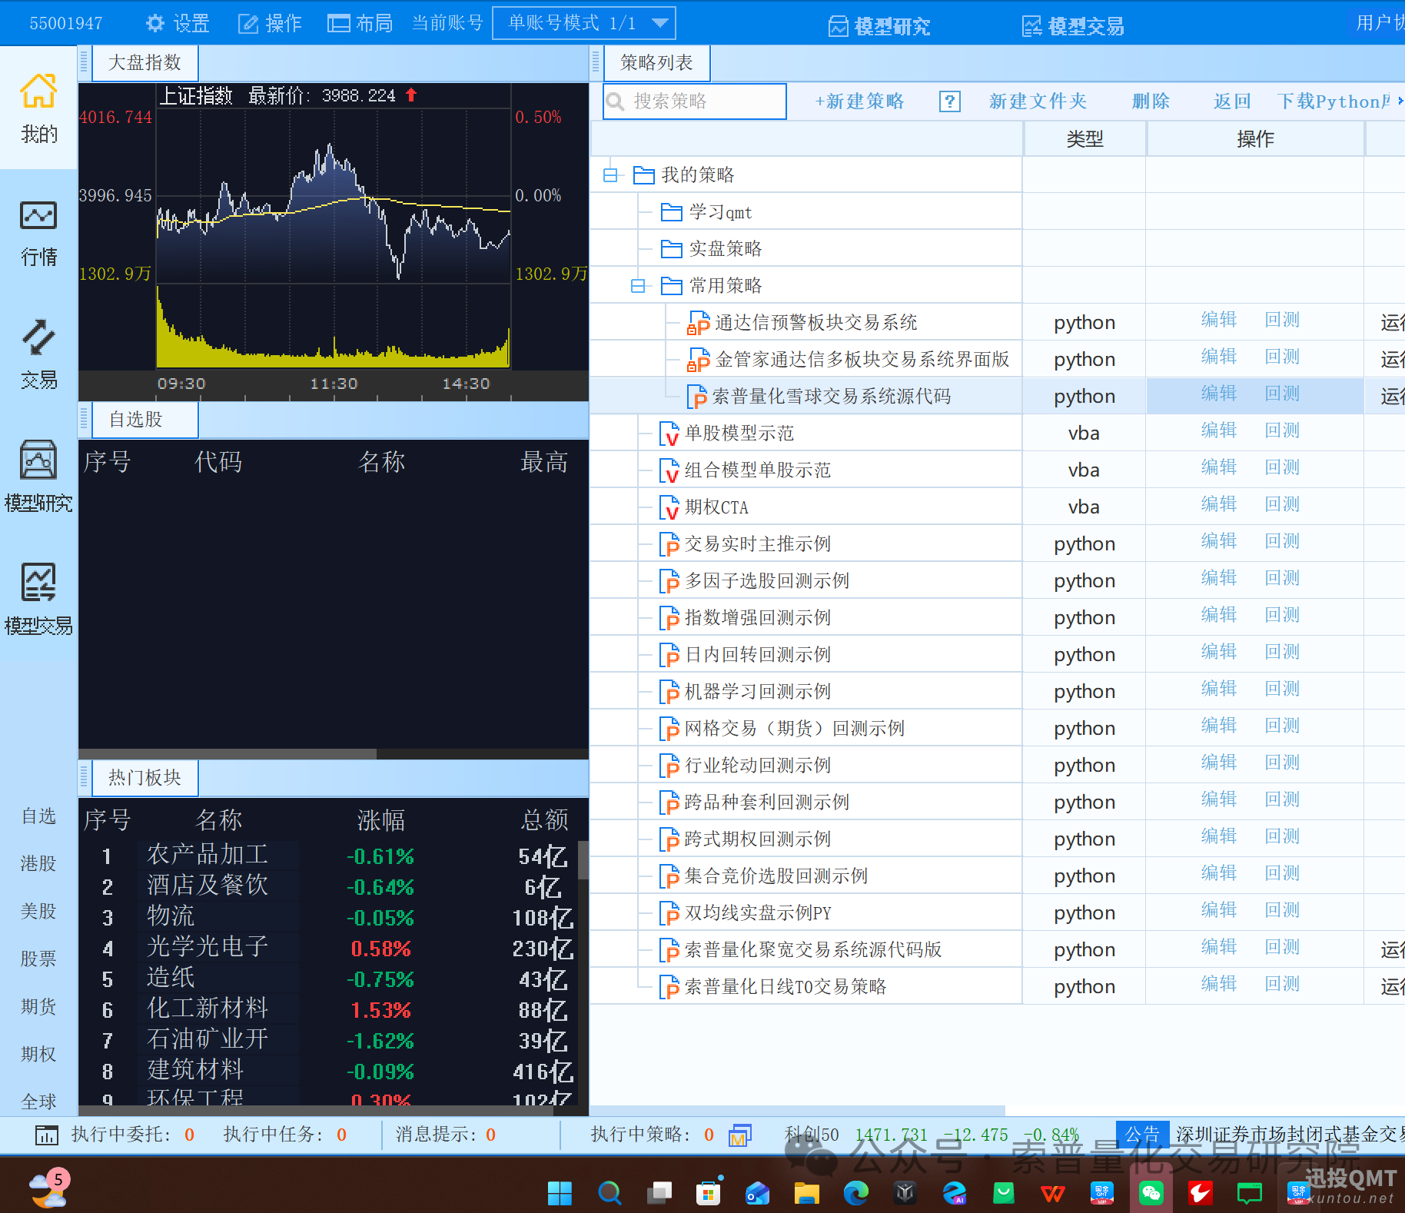Click the 搜索策略 search field
This screenshot has width=1405, height=1213.
[x=703, y=101]
